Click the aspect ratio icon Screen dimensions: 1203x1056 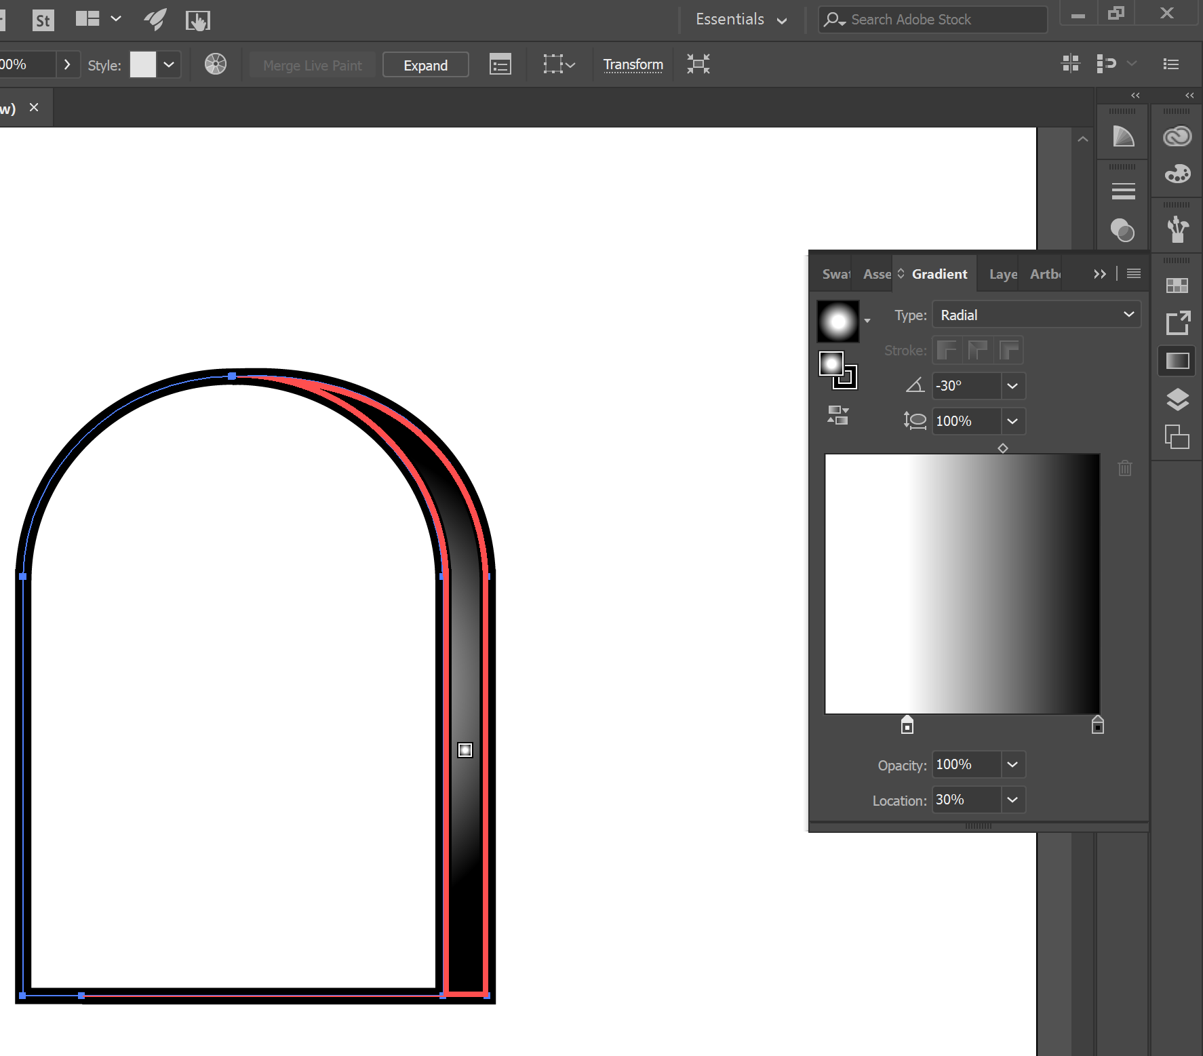pyautogui.click(x=915, y=421)
